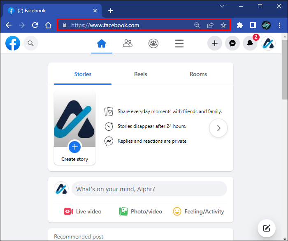Click the address bar URL text
Screen dimensions: 288x241
point(105,25)
